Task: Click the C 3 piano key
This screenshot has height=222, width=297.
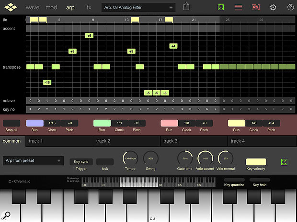Action: [159, 206]
